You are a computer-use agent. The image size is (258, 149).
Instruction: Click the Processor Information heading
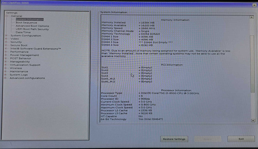[x=176, y=90]
